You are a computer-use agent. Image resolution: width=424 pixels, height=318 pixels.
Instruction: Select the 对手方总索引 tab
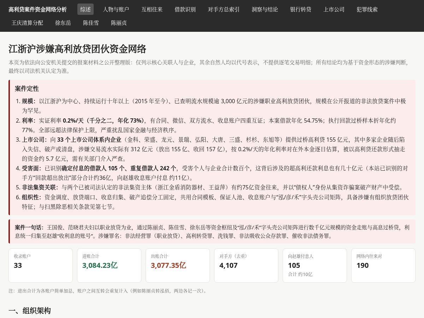[224, 9]
